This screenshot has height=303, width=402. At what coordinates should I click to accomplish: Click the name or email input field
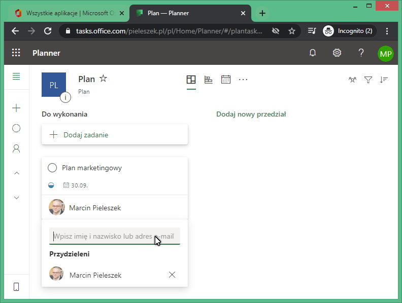(115, 236)
